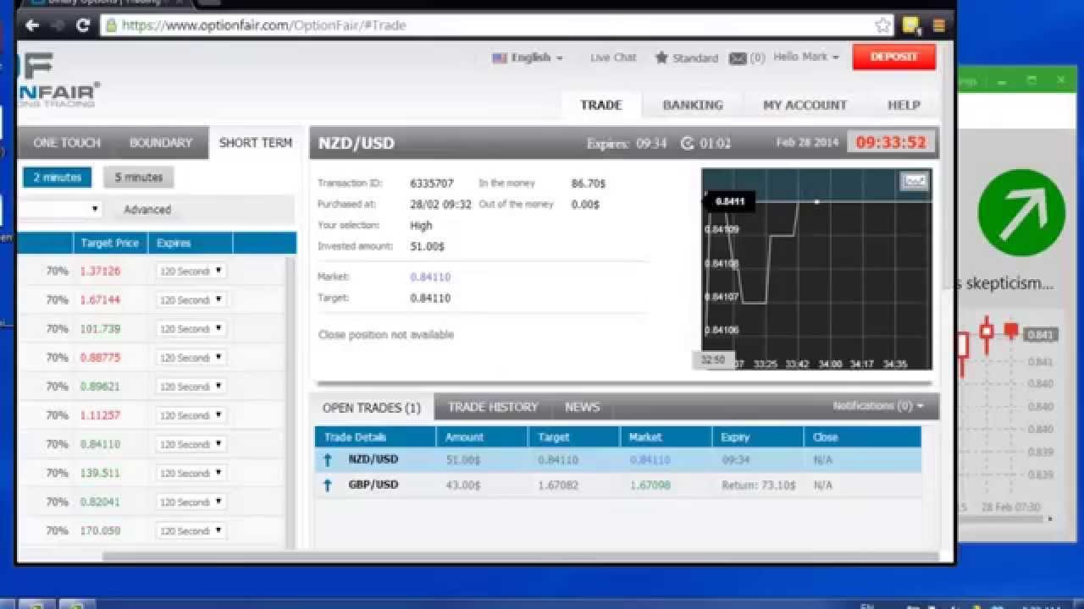Click target price 0.84110 in asset list
Screen dimensions: 1084x609
(100, 444)
